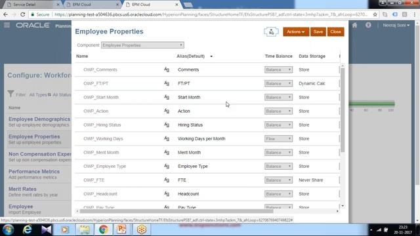The width and height of the screenshot is (420, 236).
Task: Click the browser address bar
Action: point(210,14)
